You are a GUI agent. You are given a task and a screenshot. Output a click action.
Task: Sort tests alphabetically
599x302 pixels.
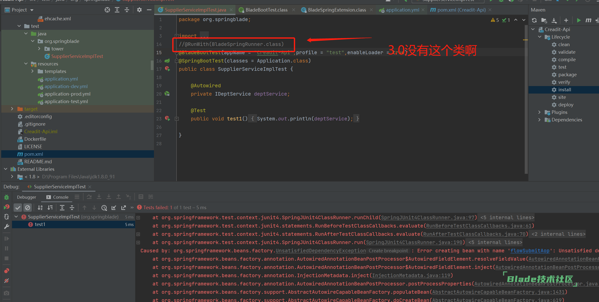pyautogui.click(x=40, y=207)
